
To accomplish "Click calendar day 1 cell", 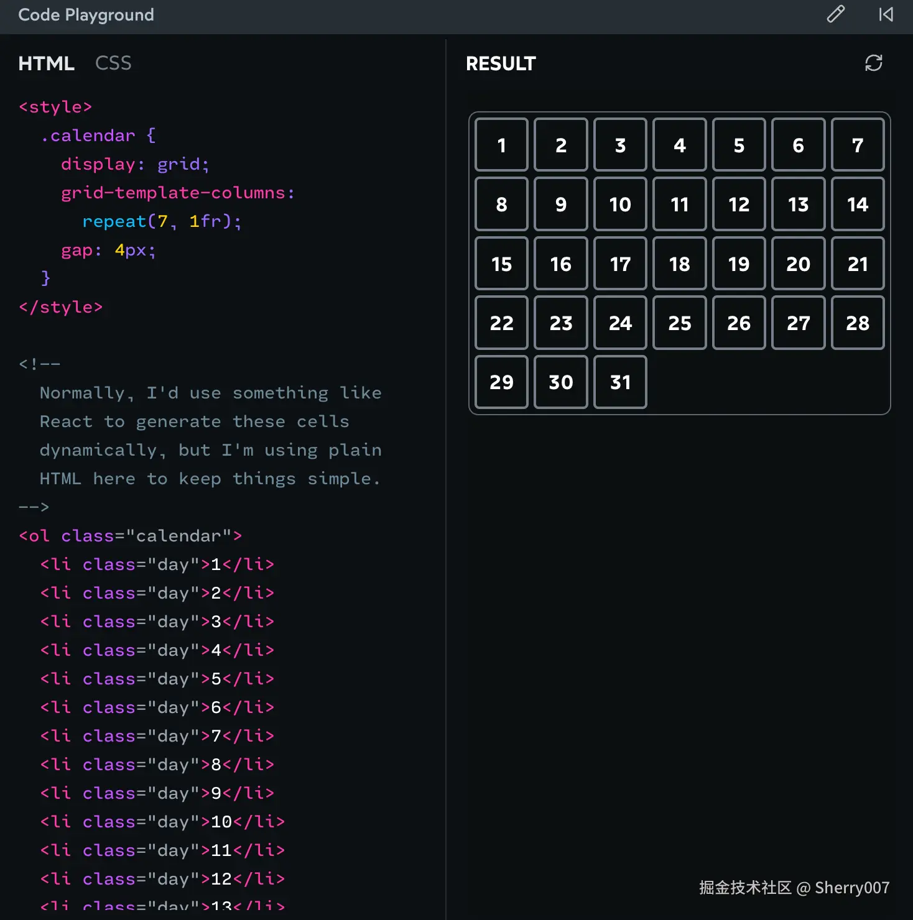I will point(501,145).
